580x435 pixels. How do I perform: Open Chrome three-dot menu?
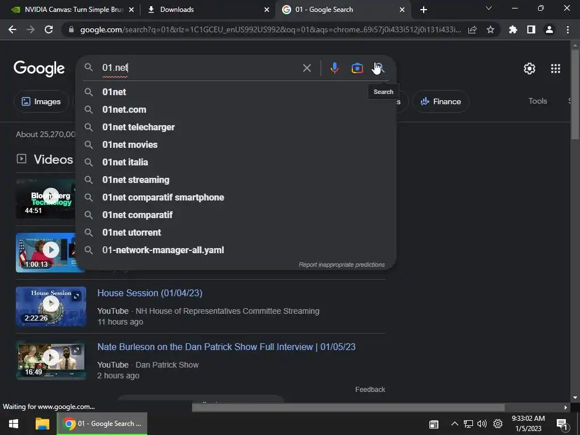[568, 29]
